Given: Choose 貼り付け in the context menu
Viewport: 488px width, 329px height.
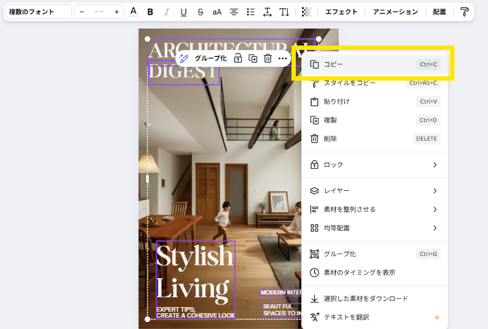Looking at the screenshot, I should pos(374,101).
